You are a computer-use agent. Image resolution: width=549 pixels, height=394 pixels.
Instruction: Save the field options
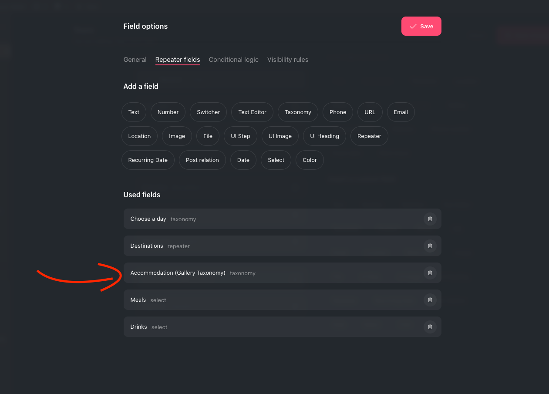tap(421, 26)
